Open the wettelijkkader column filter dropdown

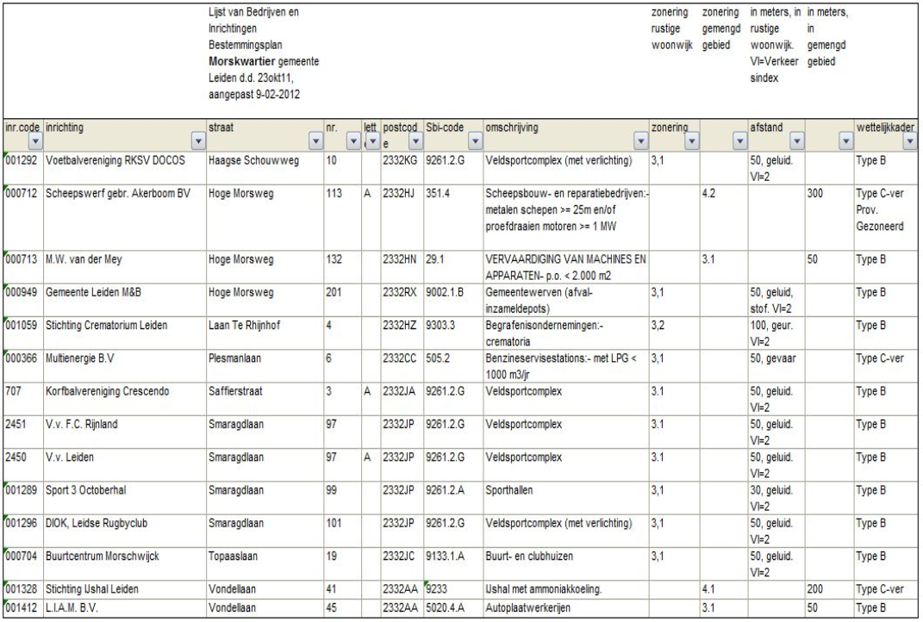(910, 141)
